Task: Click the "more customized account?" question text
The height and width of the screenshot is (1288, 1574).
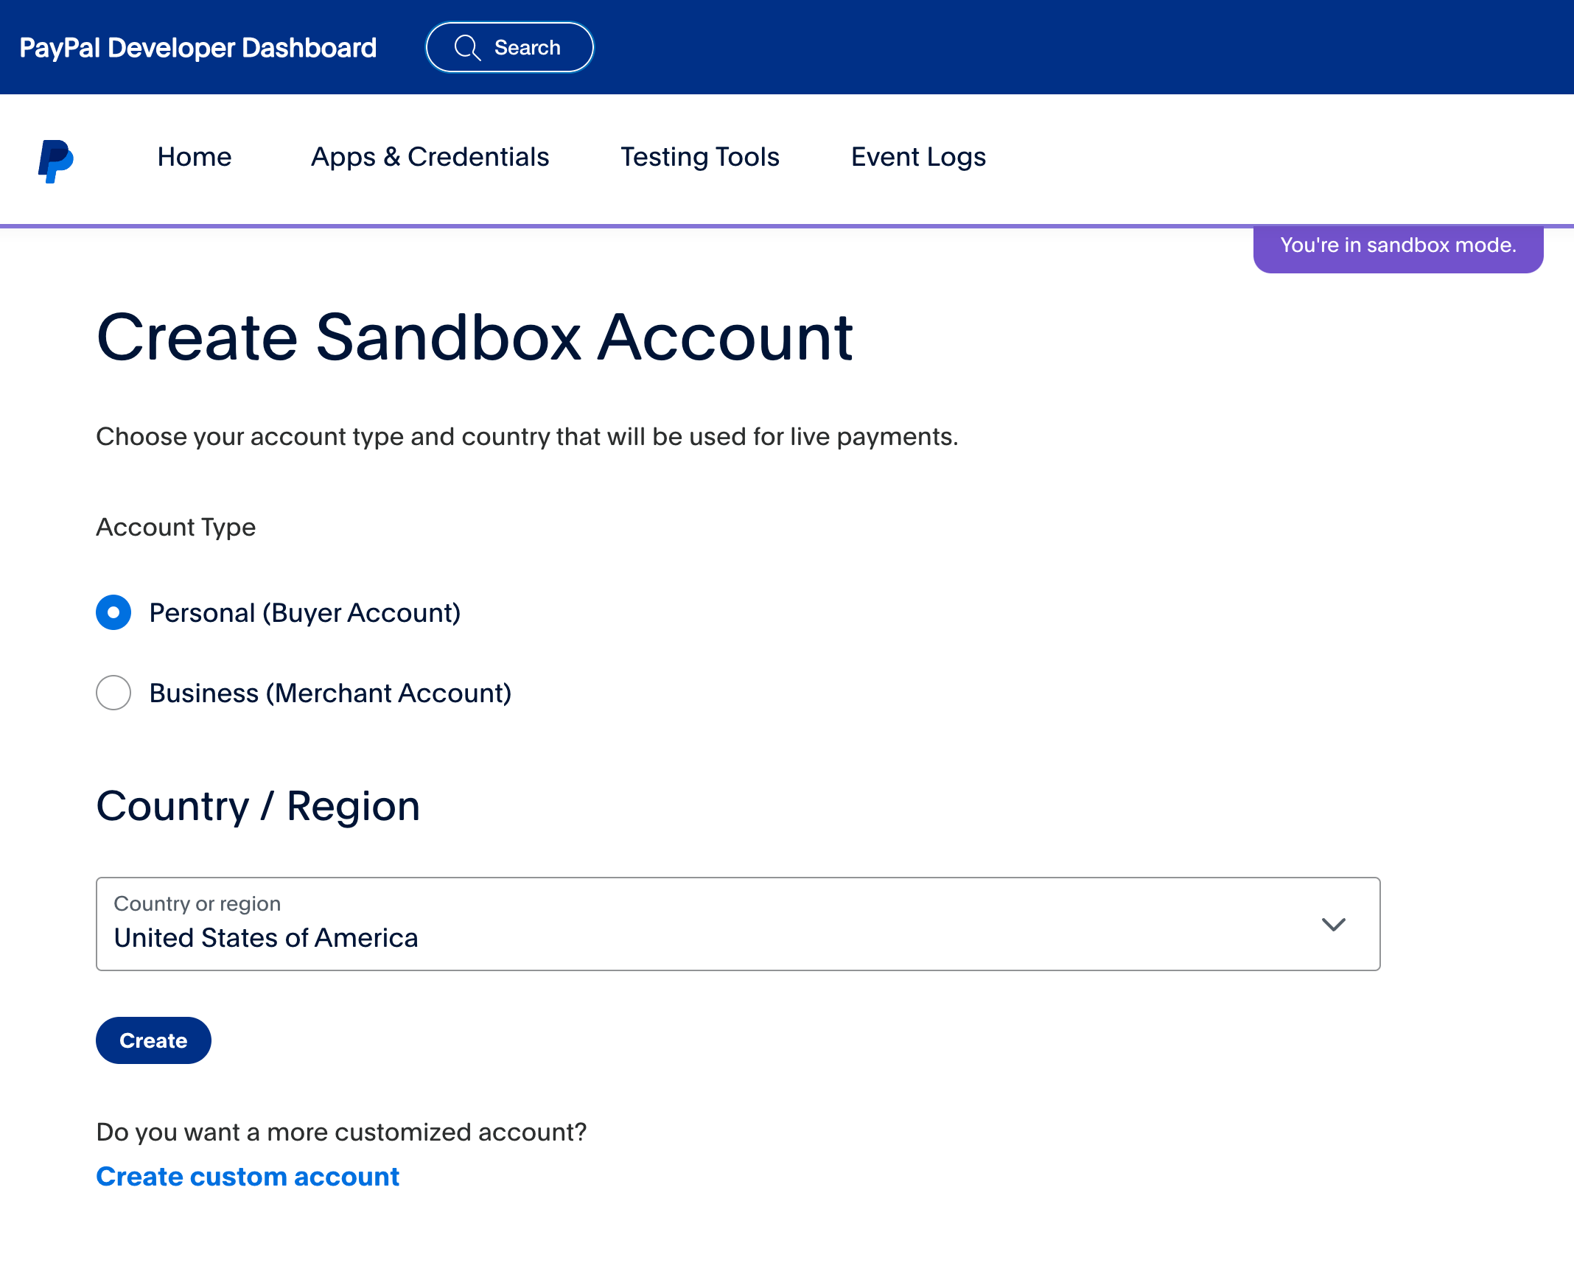Action: 341,1133
